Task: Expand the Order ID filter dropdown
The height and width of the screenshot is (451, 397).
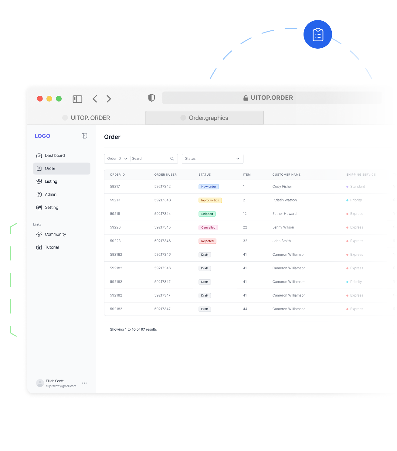Action: tap(117, 159)
